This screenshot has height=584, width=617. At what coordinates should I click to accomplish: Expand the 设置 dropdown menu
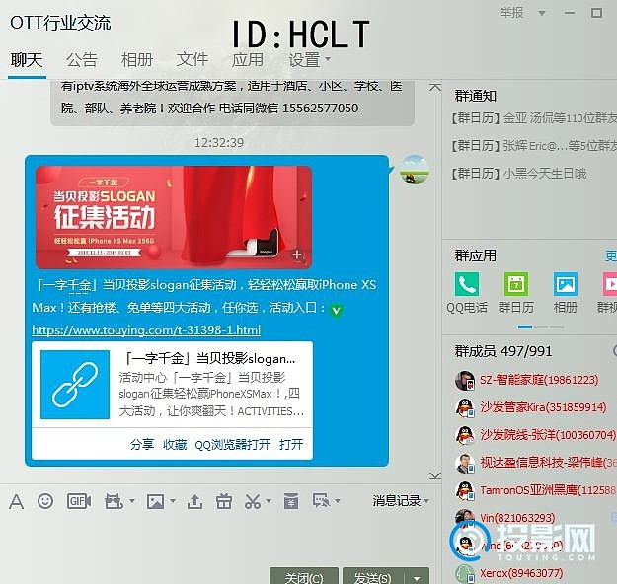310,60
